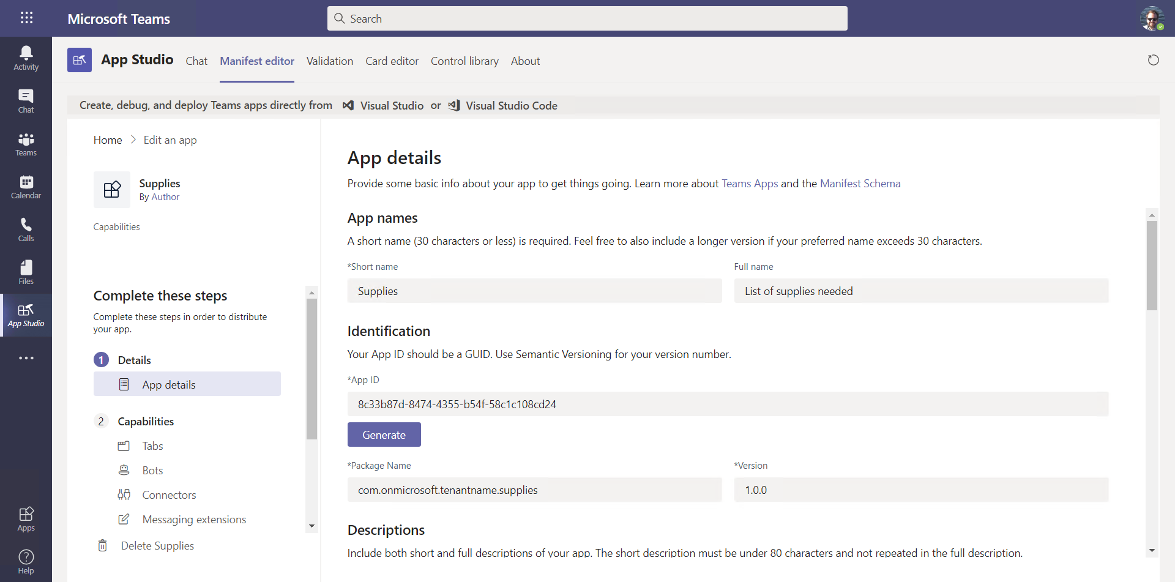Click the App ID field
The height and width of the screenshot is (582, 1175).
tap(728, 404)
